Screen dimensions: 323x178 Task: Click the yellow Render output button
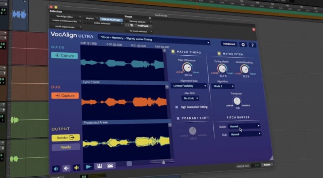pos(65,138)
